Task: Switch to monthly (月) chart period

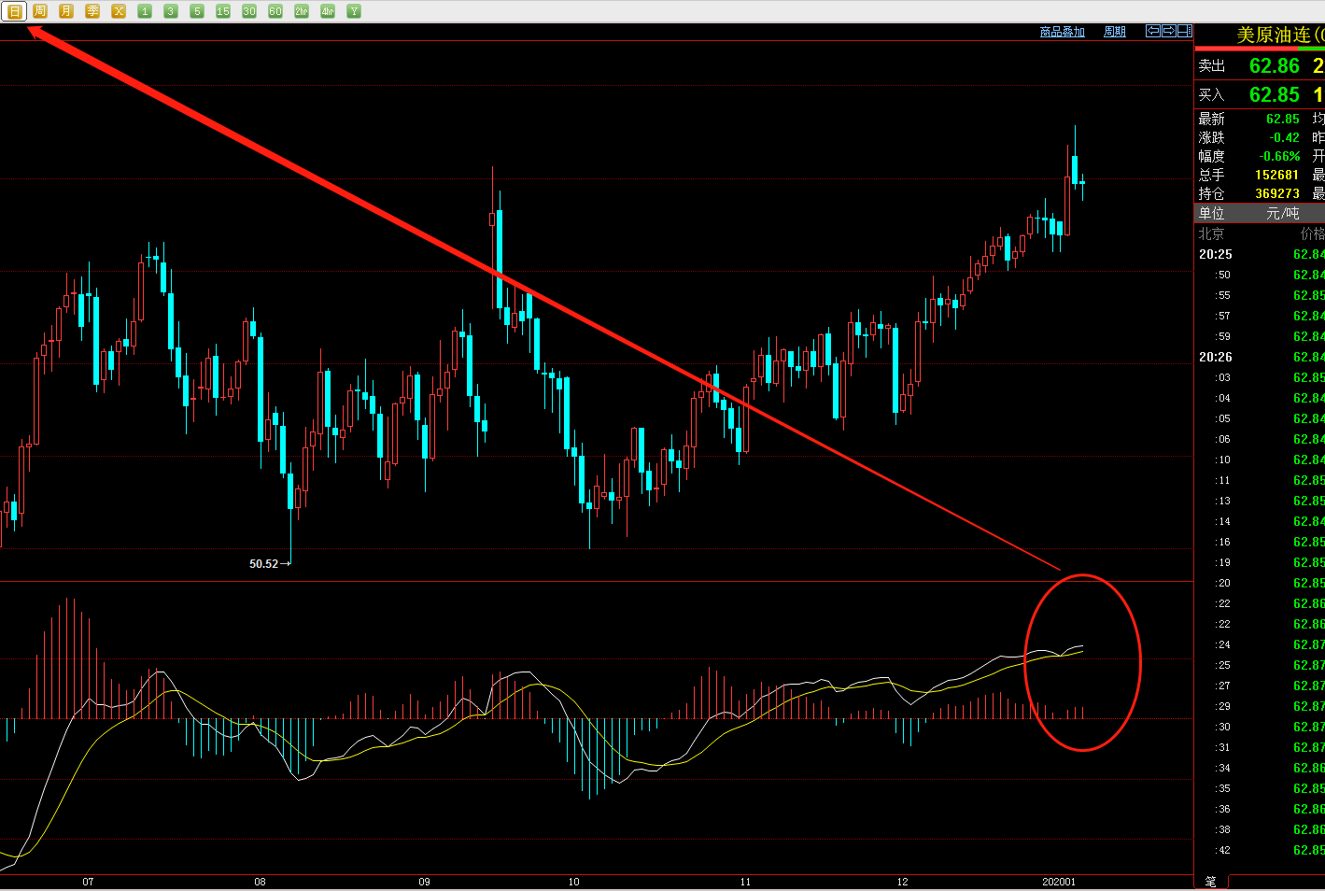Action: (x=66, y=11)
